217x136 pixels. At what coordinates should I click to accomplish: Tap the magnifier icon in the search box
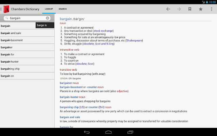7,18
